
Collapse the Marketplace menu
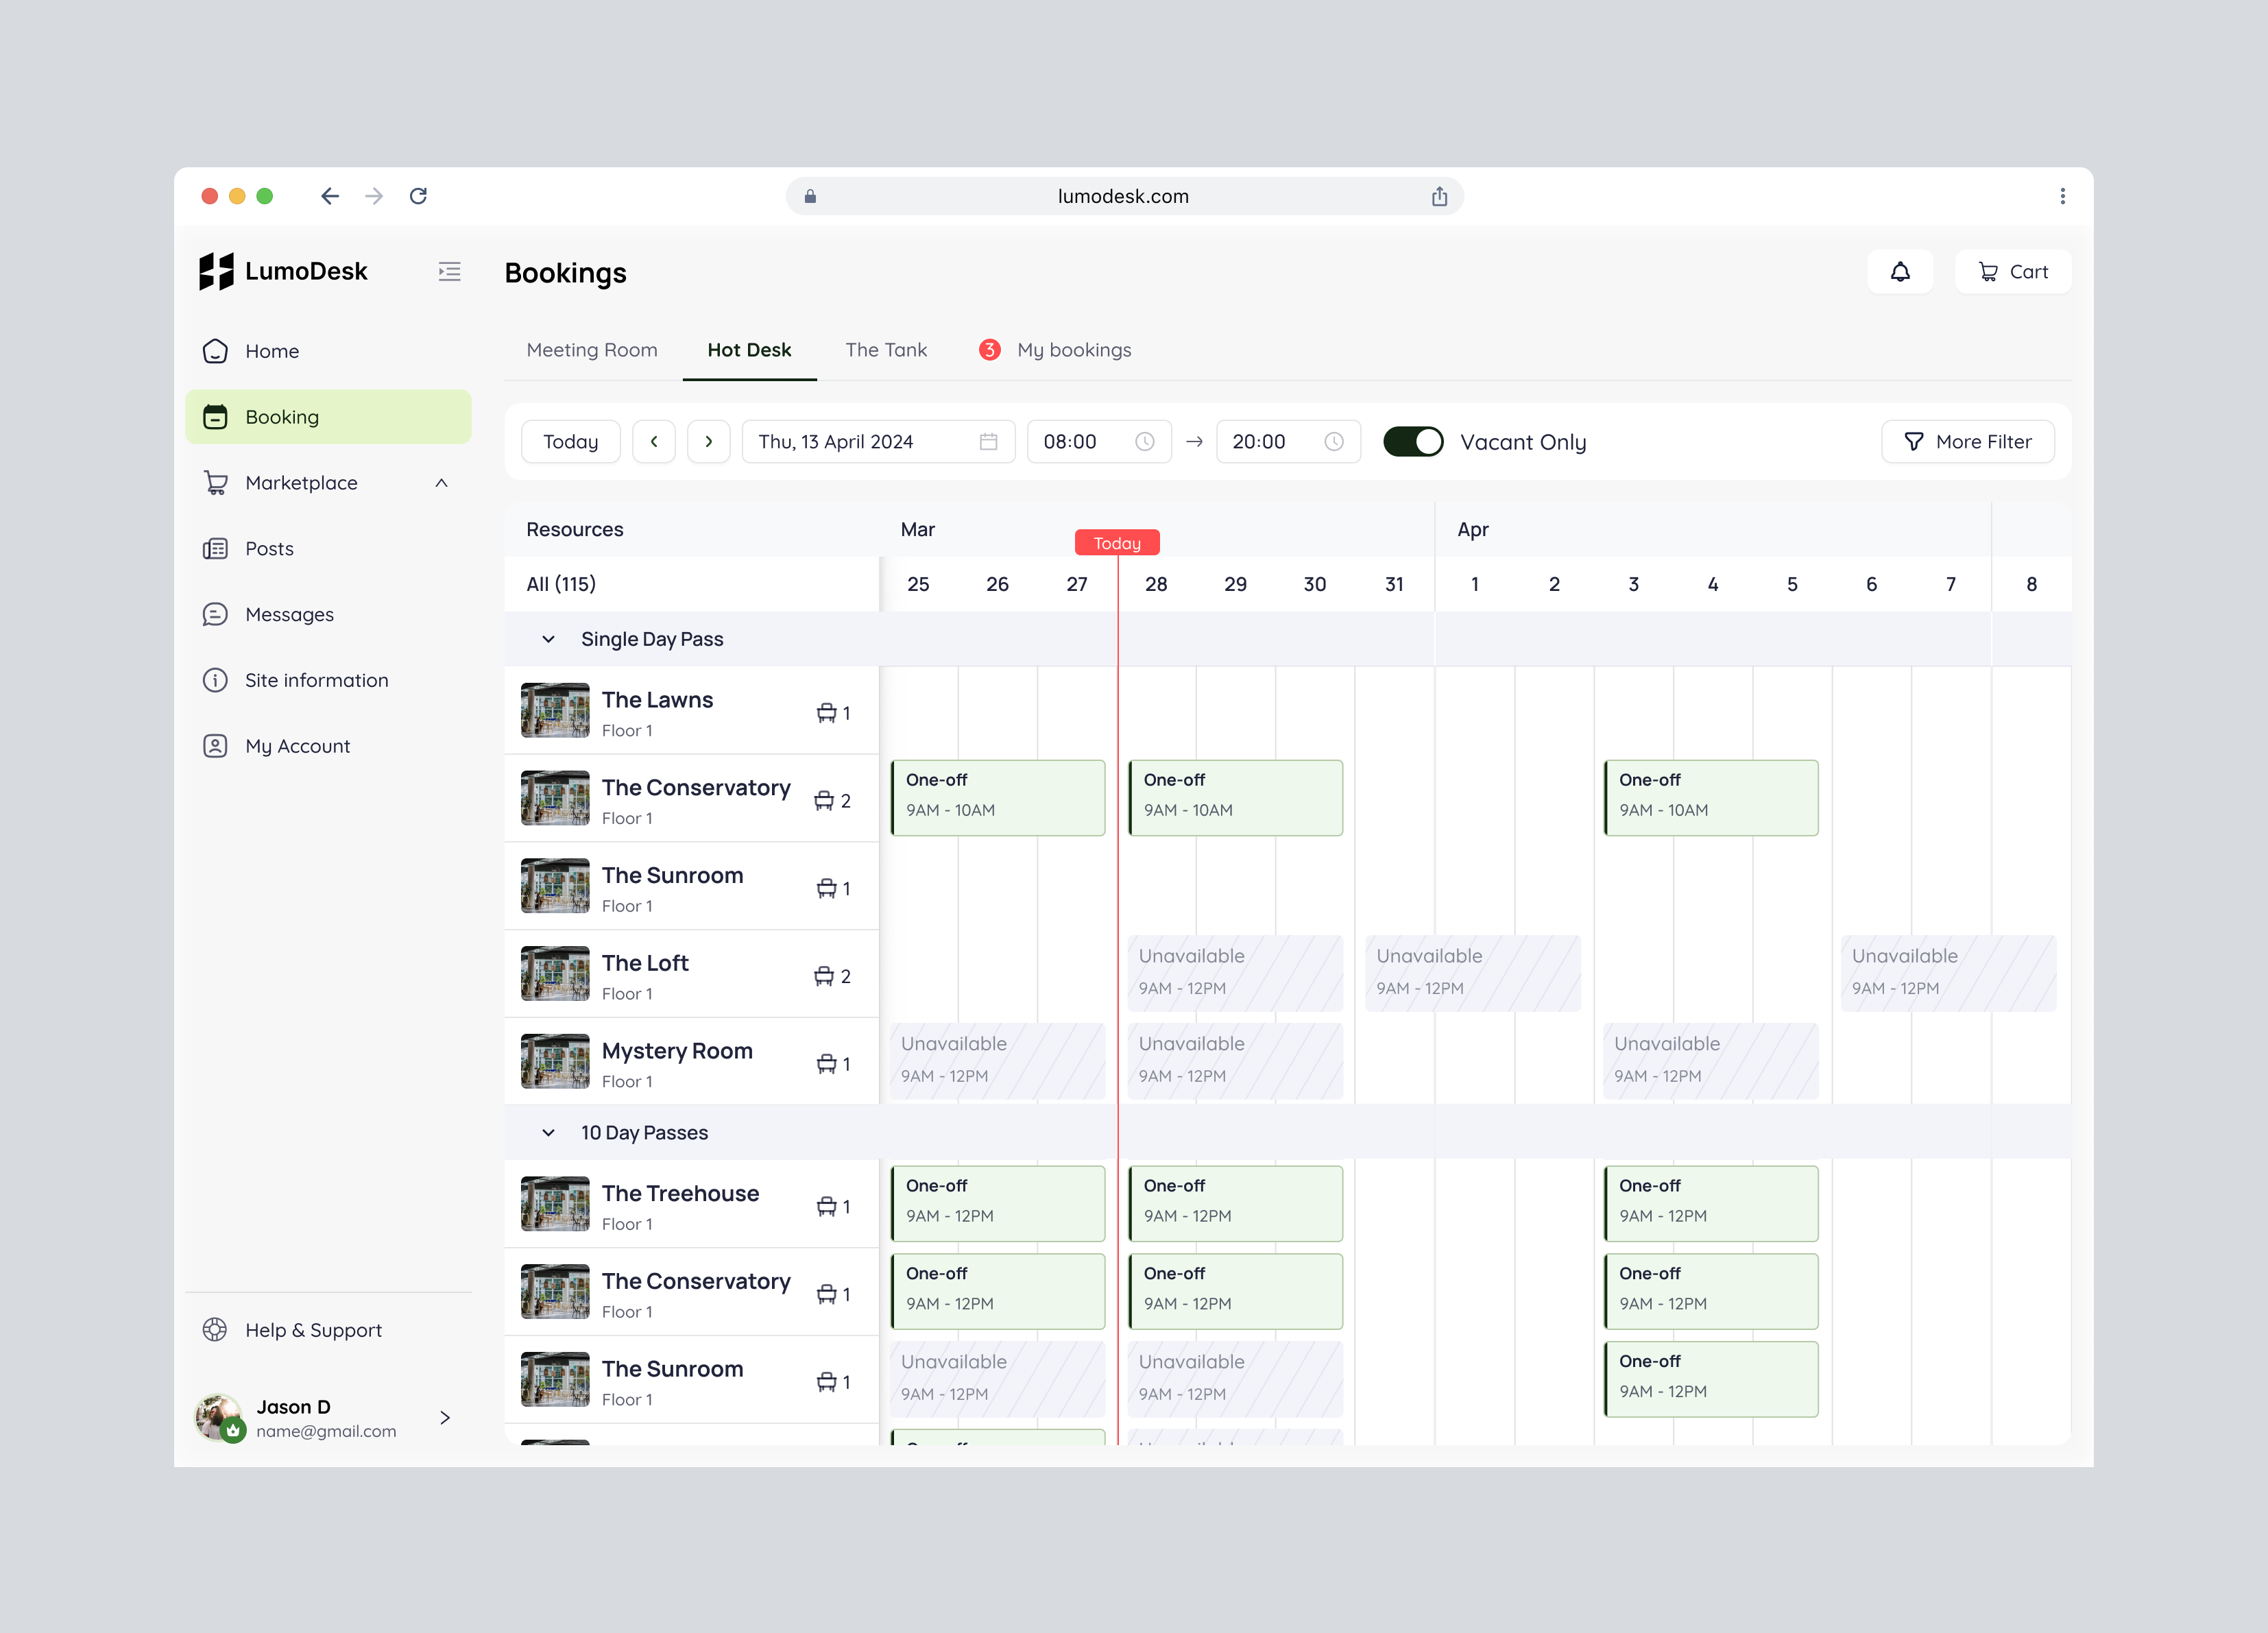pos(441,482)
